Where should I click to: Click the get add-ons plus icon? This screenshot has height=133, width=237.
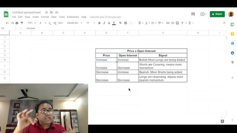click(232, 78)
